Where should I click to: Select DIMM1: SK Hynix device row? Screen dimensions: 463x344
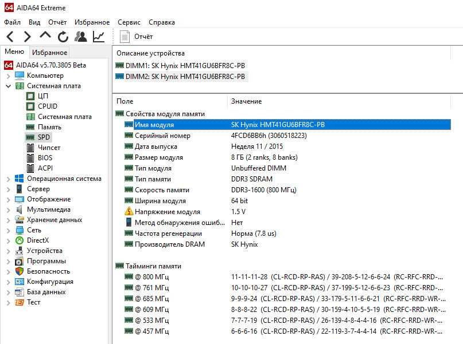(180, 66)
